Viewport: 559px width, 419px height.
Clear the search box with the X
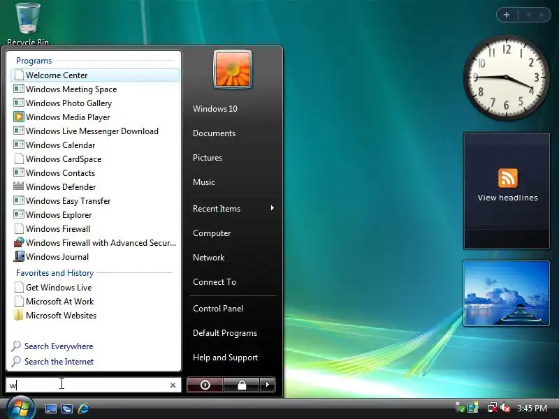pos(173,385)
